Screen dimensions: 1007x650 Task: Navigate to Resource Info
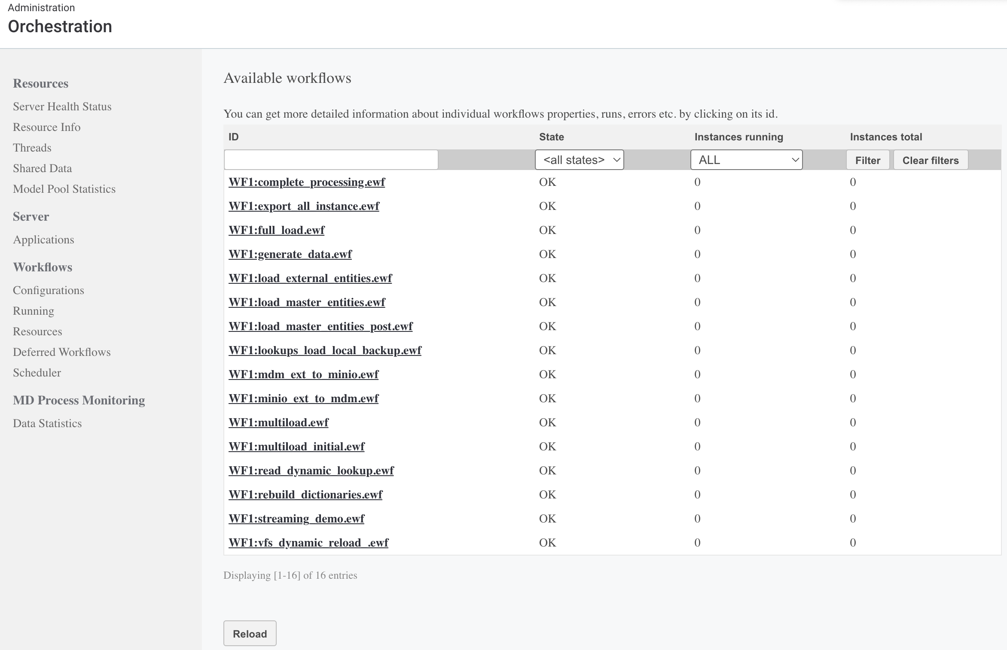(46, 127)
